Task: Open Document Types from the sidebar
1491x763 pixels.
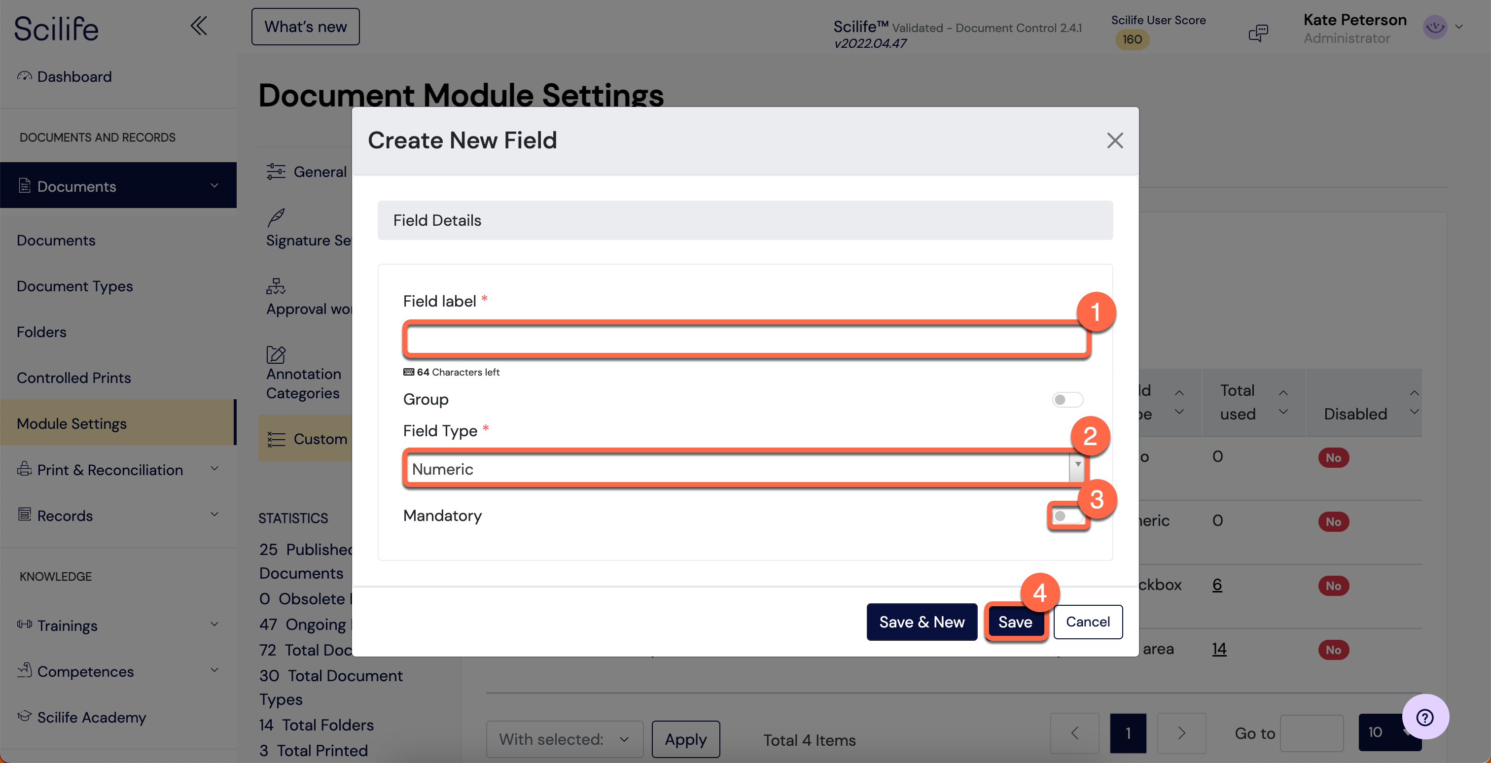Action: 74,286
